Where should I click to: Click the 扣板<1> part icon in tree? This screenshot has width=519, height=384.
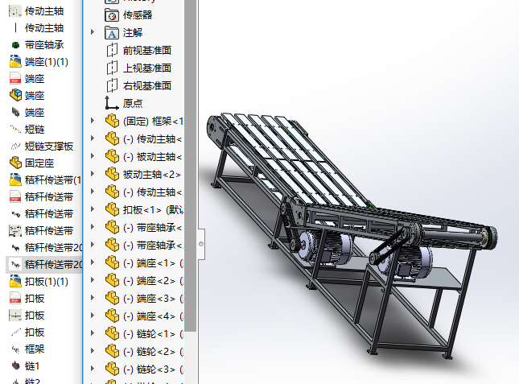coord(112,210)
